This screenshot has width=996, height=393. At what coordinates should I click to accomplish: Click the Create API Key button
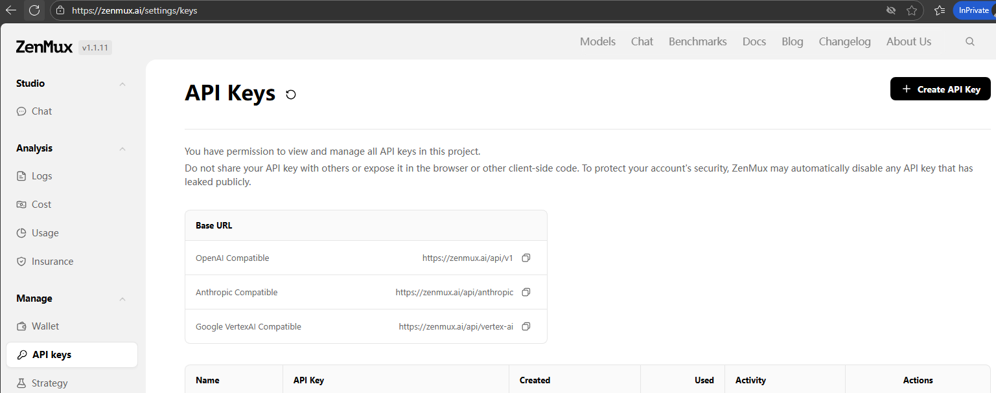[x=940, y=89]
